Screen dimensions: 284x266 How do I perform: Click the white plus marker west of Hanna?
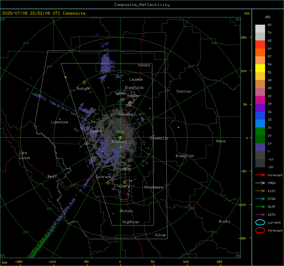tap(178, 127)
